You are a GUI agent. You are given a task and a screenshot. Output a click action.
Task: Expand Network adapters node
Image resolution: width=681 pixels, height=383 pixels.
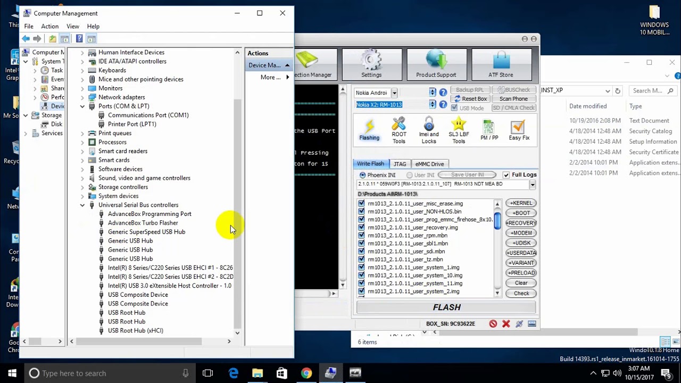coord(82,97)
